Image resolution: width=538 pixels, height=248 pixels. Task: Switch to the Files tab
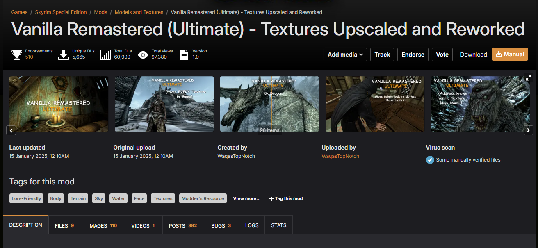point(65,225)
